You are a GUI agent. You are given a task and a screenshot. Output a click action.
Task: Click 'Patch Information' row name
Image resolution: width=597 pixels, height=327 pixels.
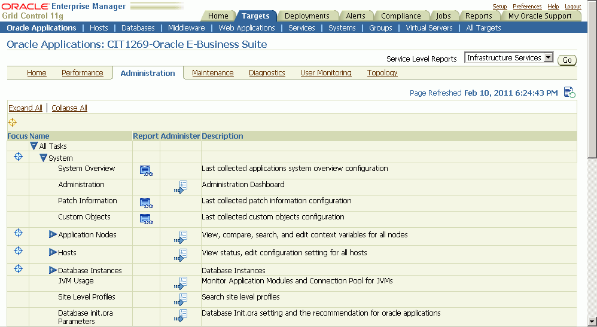(x=87, y=201)
